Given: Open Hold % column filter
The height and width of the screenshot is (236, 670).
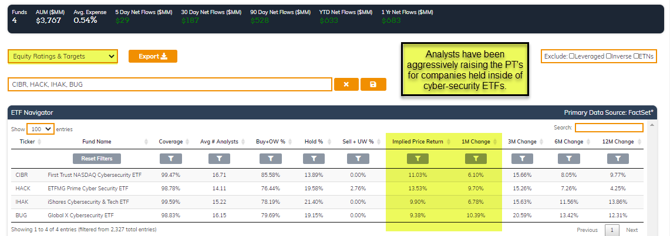Looking at the screenshot, I should point(314,159).
